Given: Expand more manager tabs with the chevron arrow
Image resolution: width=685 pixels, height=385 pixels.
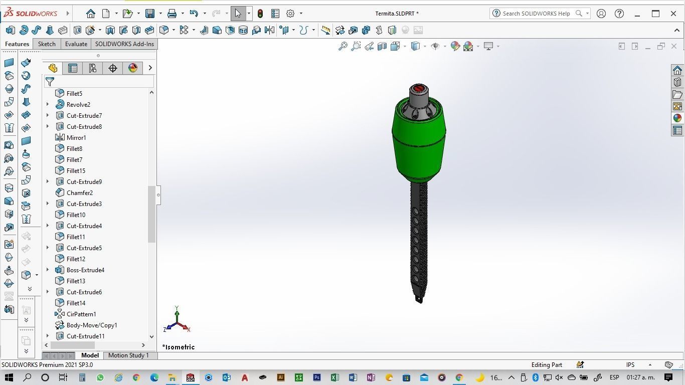Looking at the screenshot, I should click(150, 68).
